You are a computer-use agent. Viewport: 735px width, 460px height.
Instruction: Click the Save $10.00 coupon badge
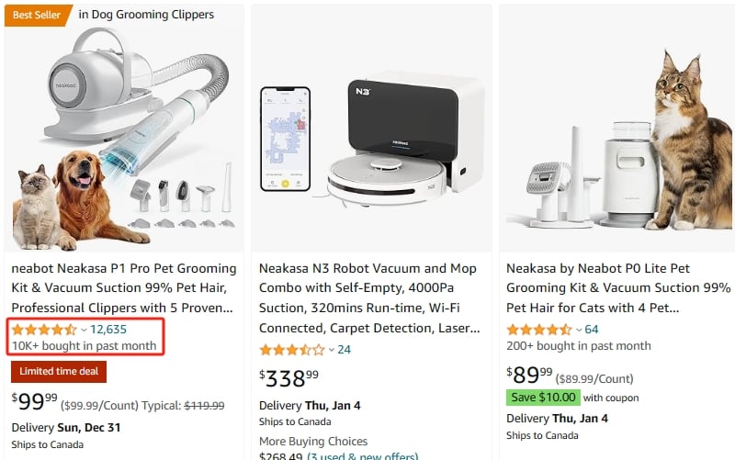[x=543, y=398]
